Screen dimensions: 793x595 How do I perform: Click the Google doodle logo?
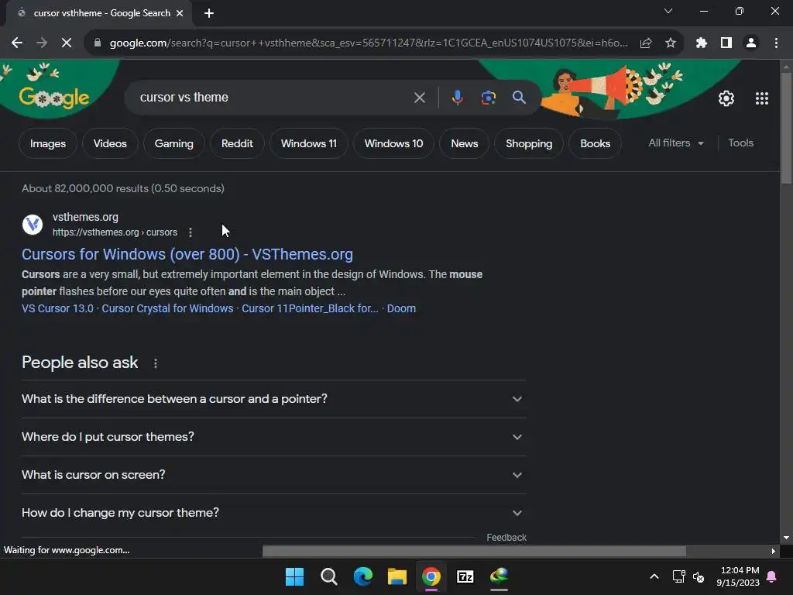click(53, 97)
